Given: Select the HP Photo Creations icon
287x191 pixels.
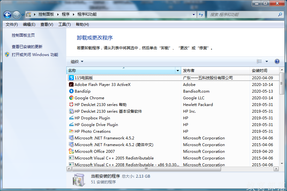Looking at the screenshot, I should (71, 131).
